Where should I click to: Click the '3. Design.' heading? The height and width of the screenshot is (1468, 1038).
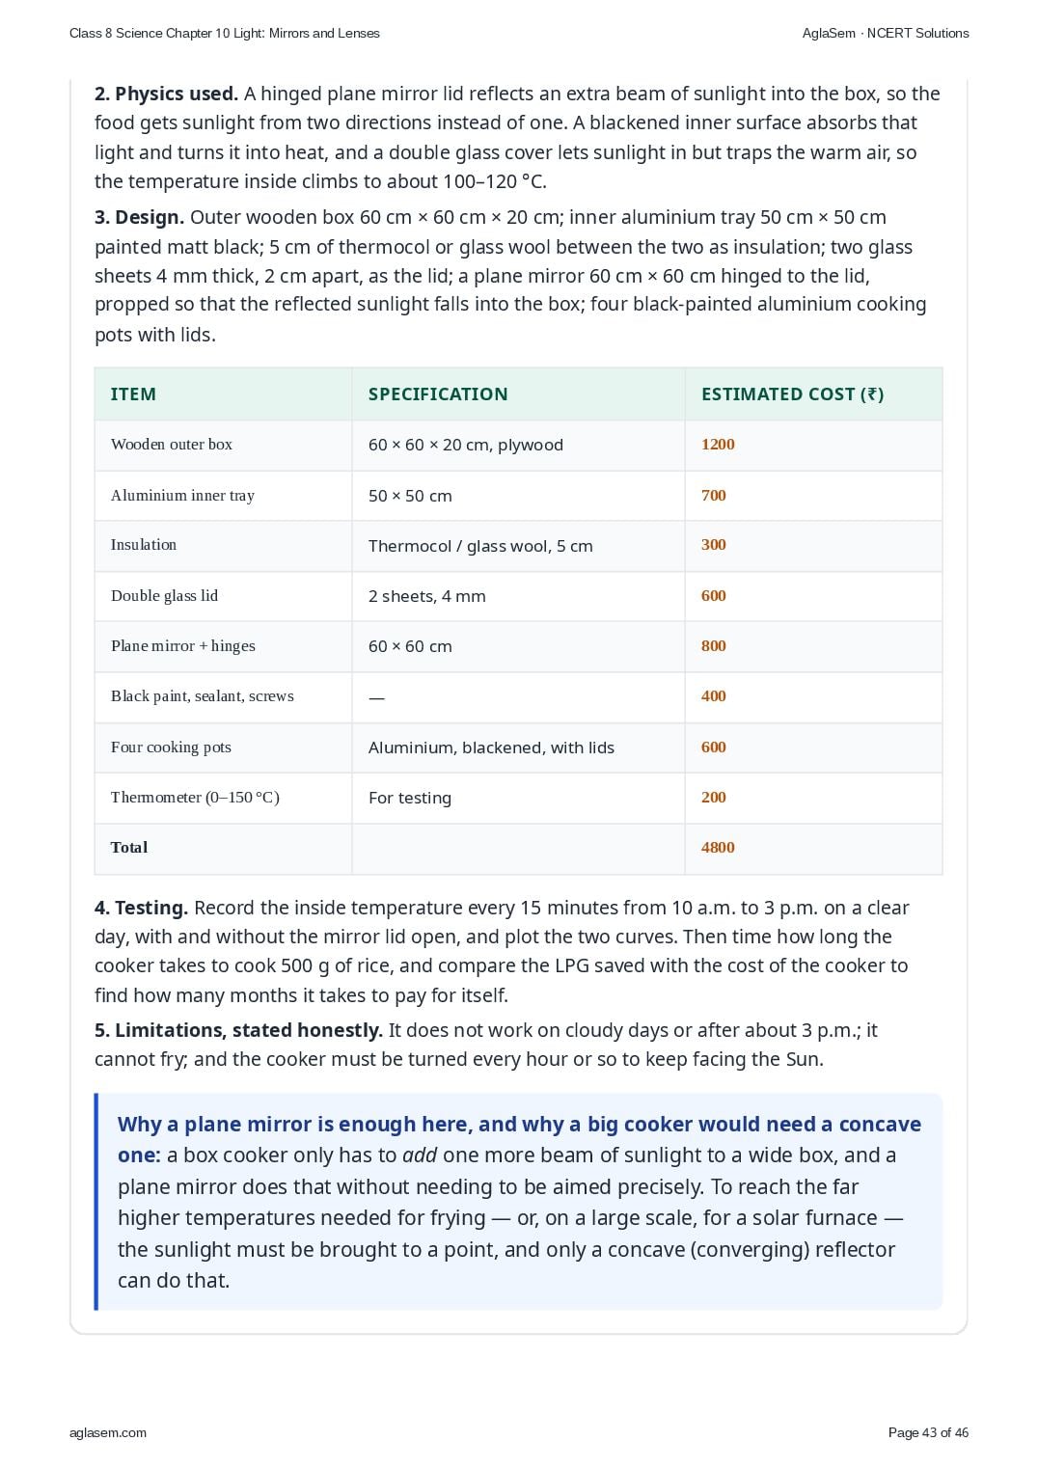pyautogui.click(x=139, y=217)
